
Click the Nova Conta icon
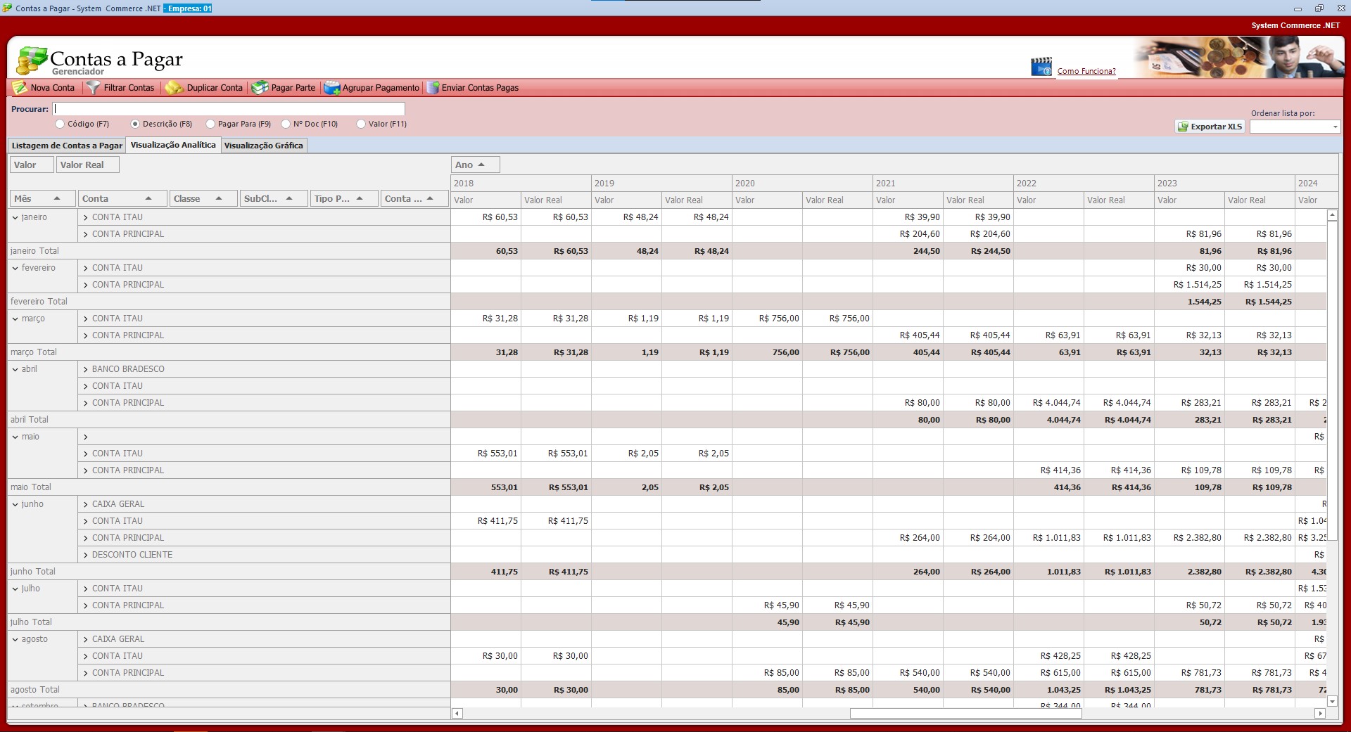[x=20, y=88]
